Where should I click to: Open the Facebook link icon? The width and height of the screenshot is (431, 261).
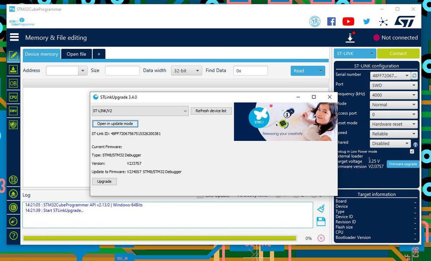[x=331, y=21]
